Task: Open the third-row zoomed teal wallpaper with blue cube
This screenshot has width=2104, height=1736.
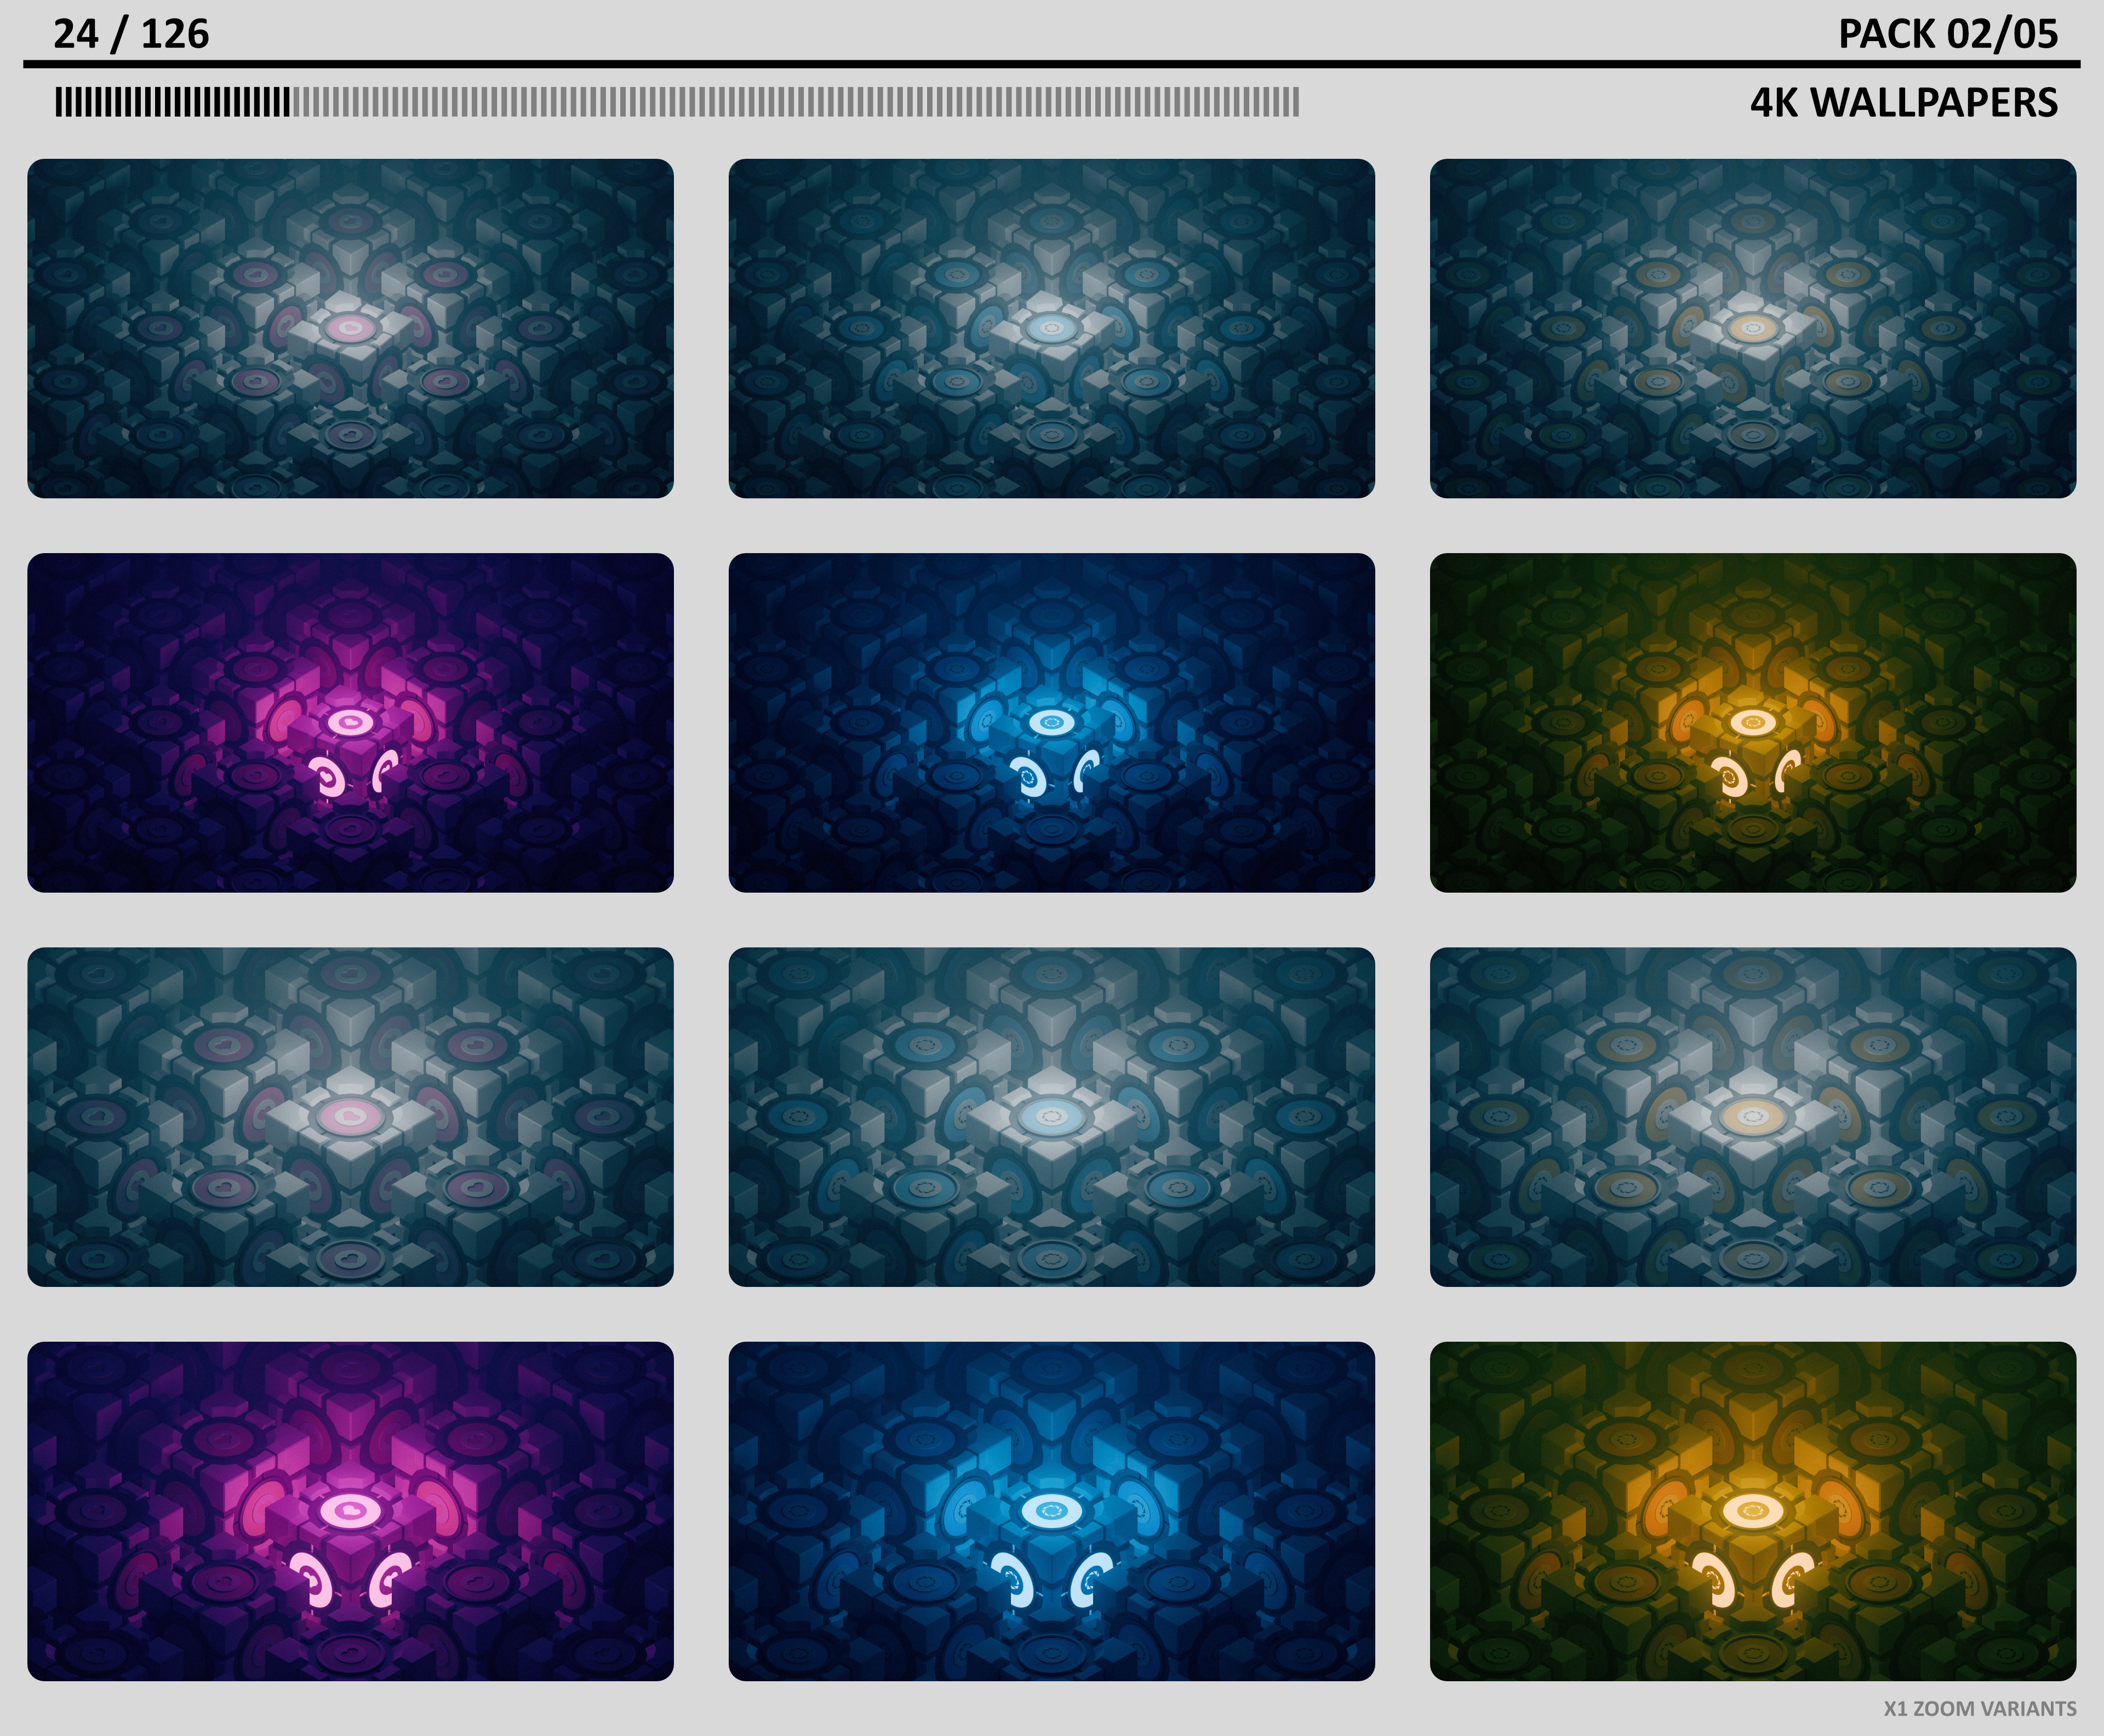Action: click(x=1051, y=1117)
